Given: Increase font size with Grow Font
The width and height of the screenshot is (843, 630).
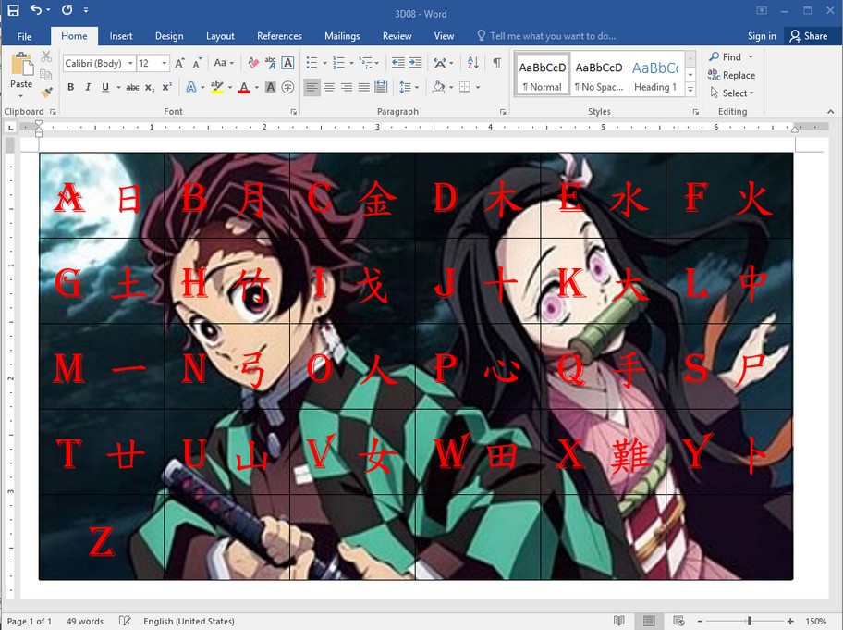Looking at the screenshot, I should [179, 63].
